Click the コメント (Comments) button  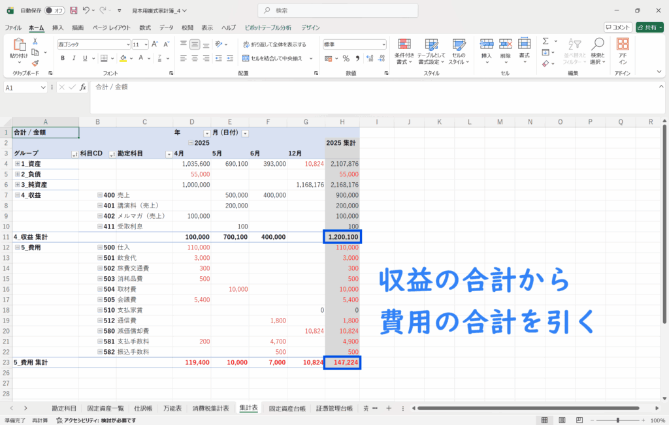(x=617, y=27)
